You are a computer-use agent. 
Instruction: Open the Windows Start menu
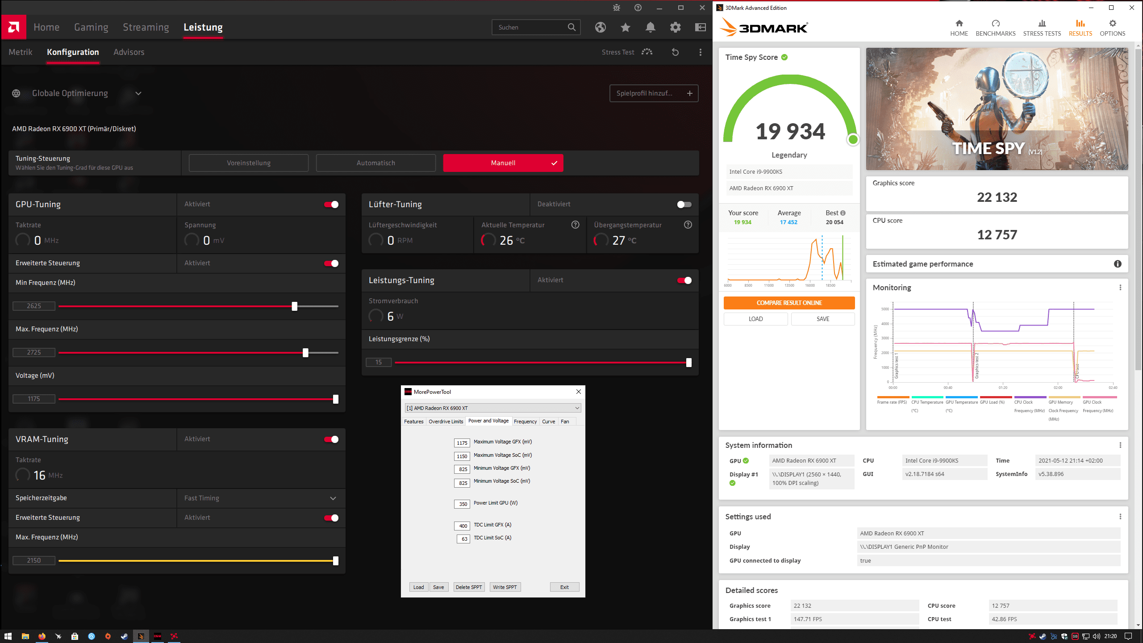pos(8,636)
